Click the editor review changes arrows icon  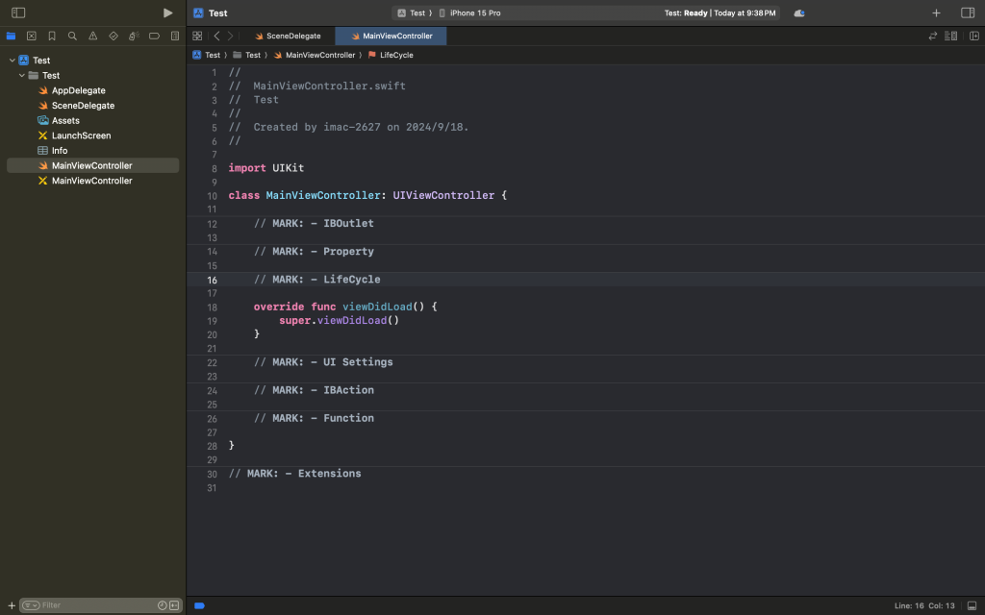click(933, 36)
